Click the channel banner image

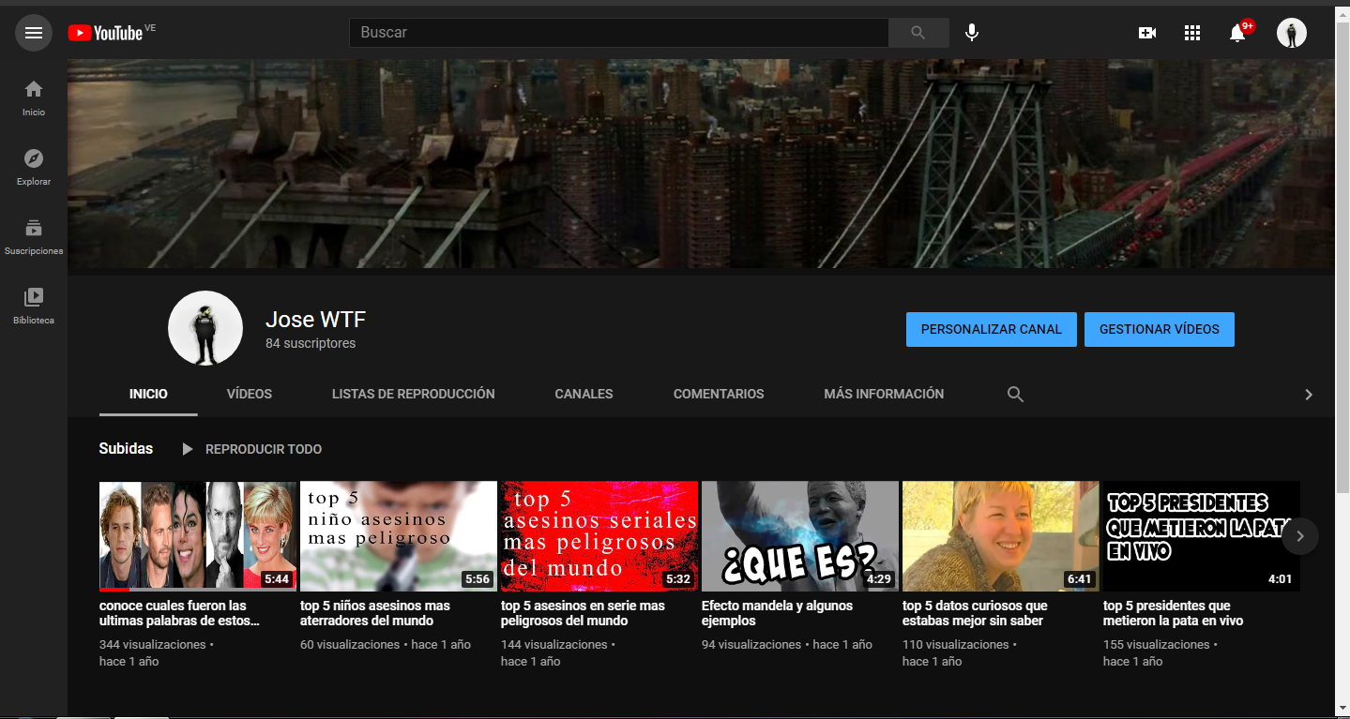pos(701,164)
